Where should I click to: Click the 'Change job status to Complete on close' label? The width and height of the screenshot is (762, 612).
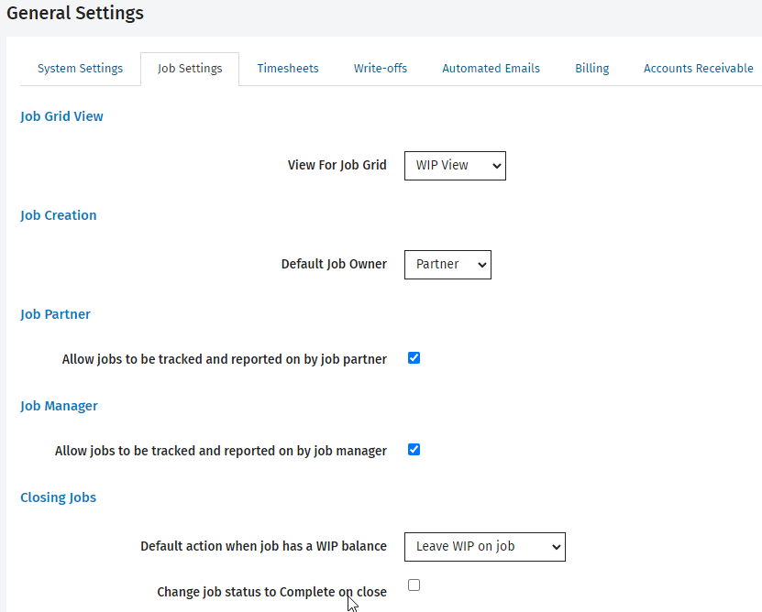pos(271,592)
